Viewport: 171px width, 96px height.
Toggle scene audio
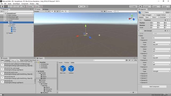coord(55,11)
